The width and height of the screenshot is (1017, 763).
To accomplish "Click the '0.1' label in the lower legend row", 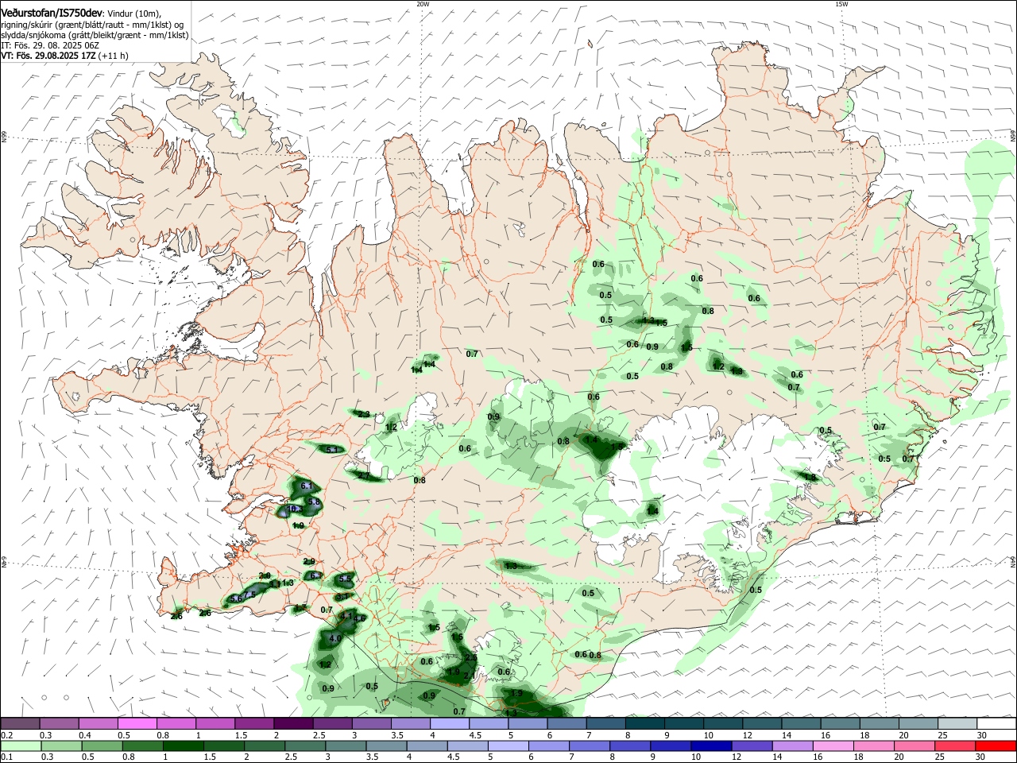I will (6, 757).
